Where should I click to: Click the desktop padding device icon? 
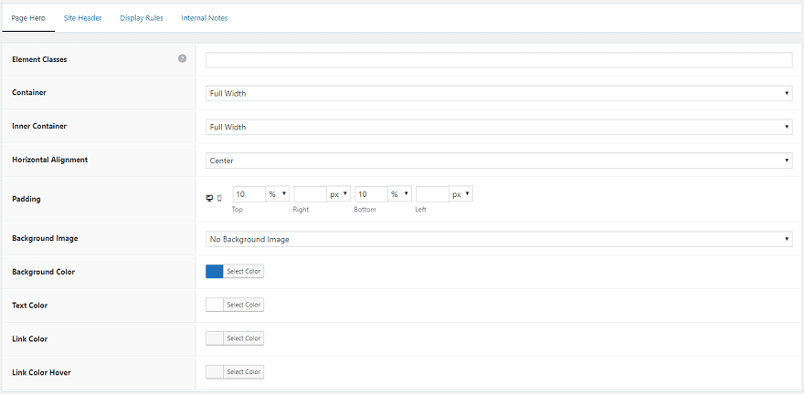pyautogui.click(x=211, y=198)
